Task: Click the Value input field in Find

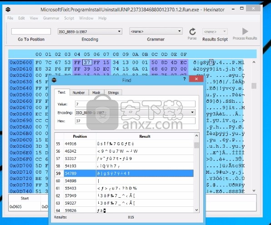Action: (x=135, y=104)
